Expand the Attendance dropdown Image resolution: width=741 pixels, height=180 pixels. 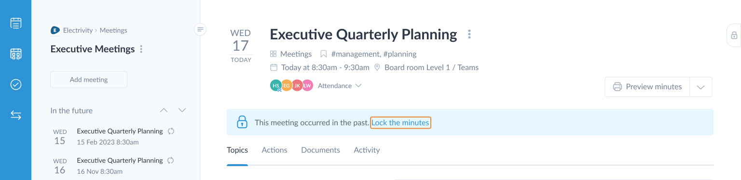[x=340, y=86]
